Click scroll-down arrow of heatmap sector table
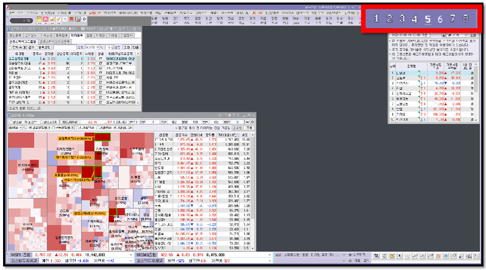Viewport: 486px width, 270px height. point(252,249)
